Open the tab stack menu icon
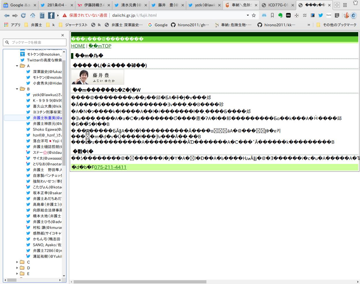The image size is (360, 284). [x=345, y=5]
